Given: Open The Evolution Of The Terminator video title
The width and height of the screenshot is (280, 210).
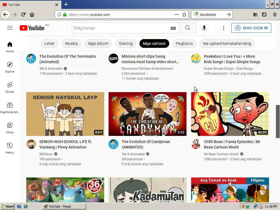Looking at the screenshot, I should tap(68, 59).
